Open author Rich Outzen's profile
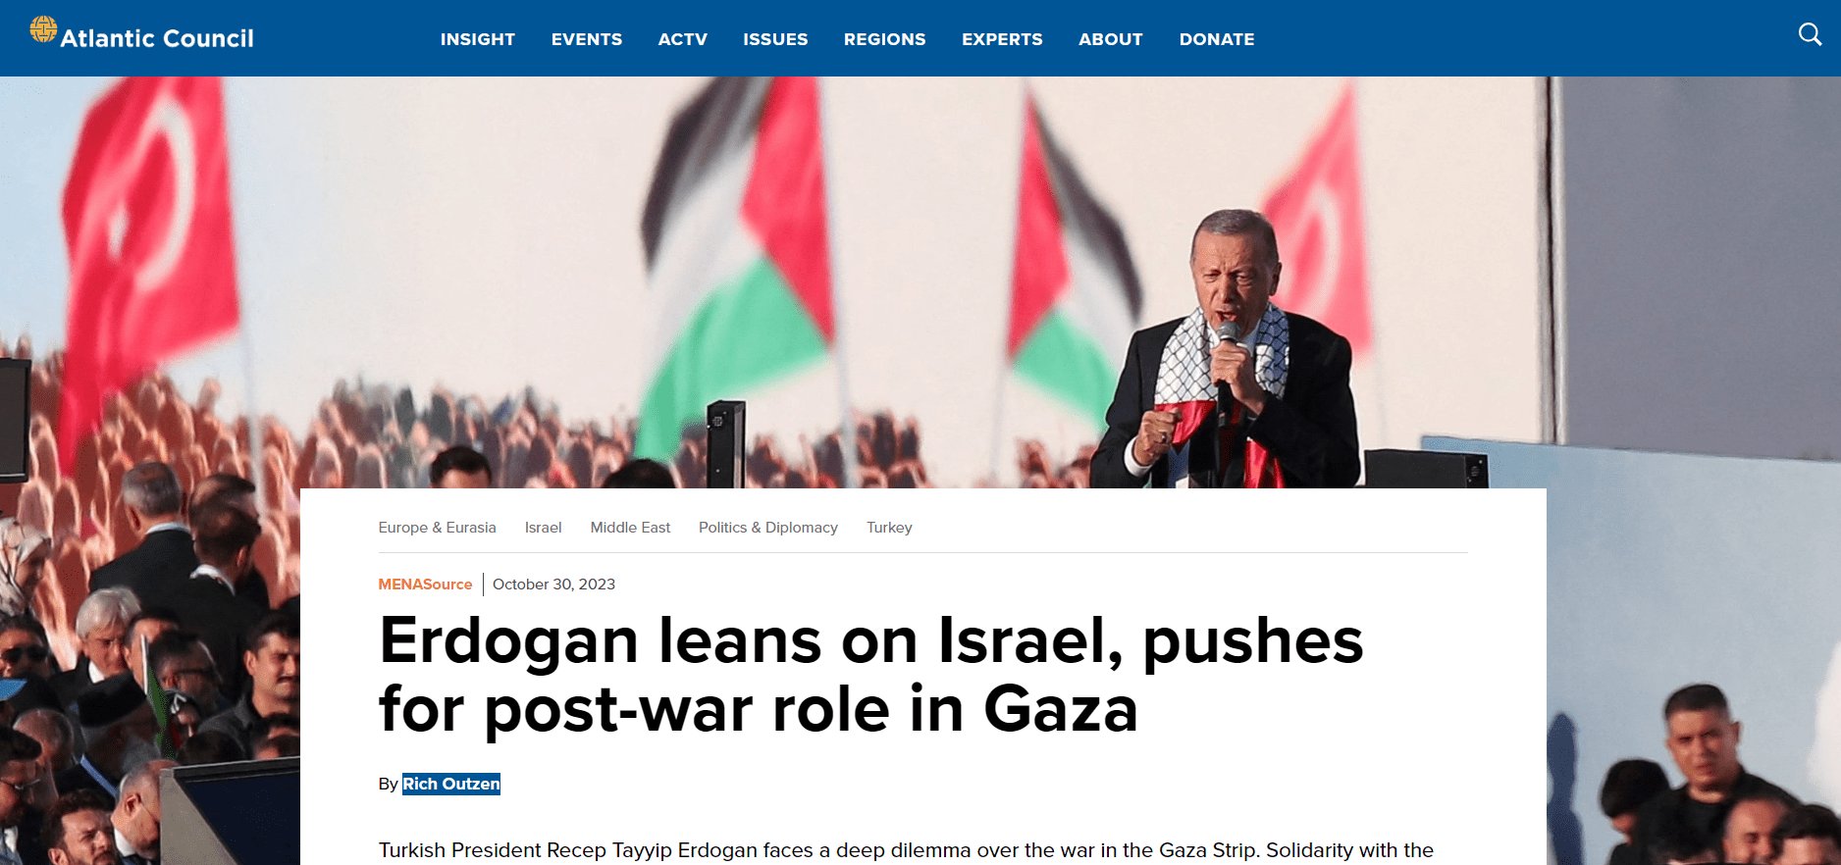Screen dimensions: 1841x865 [x=451, y=784]
